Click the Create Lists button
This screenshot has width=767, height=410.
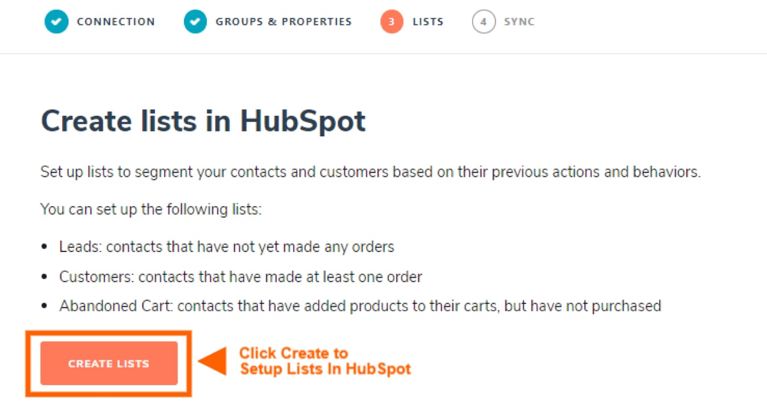[x=109, y=364]
